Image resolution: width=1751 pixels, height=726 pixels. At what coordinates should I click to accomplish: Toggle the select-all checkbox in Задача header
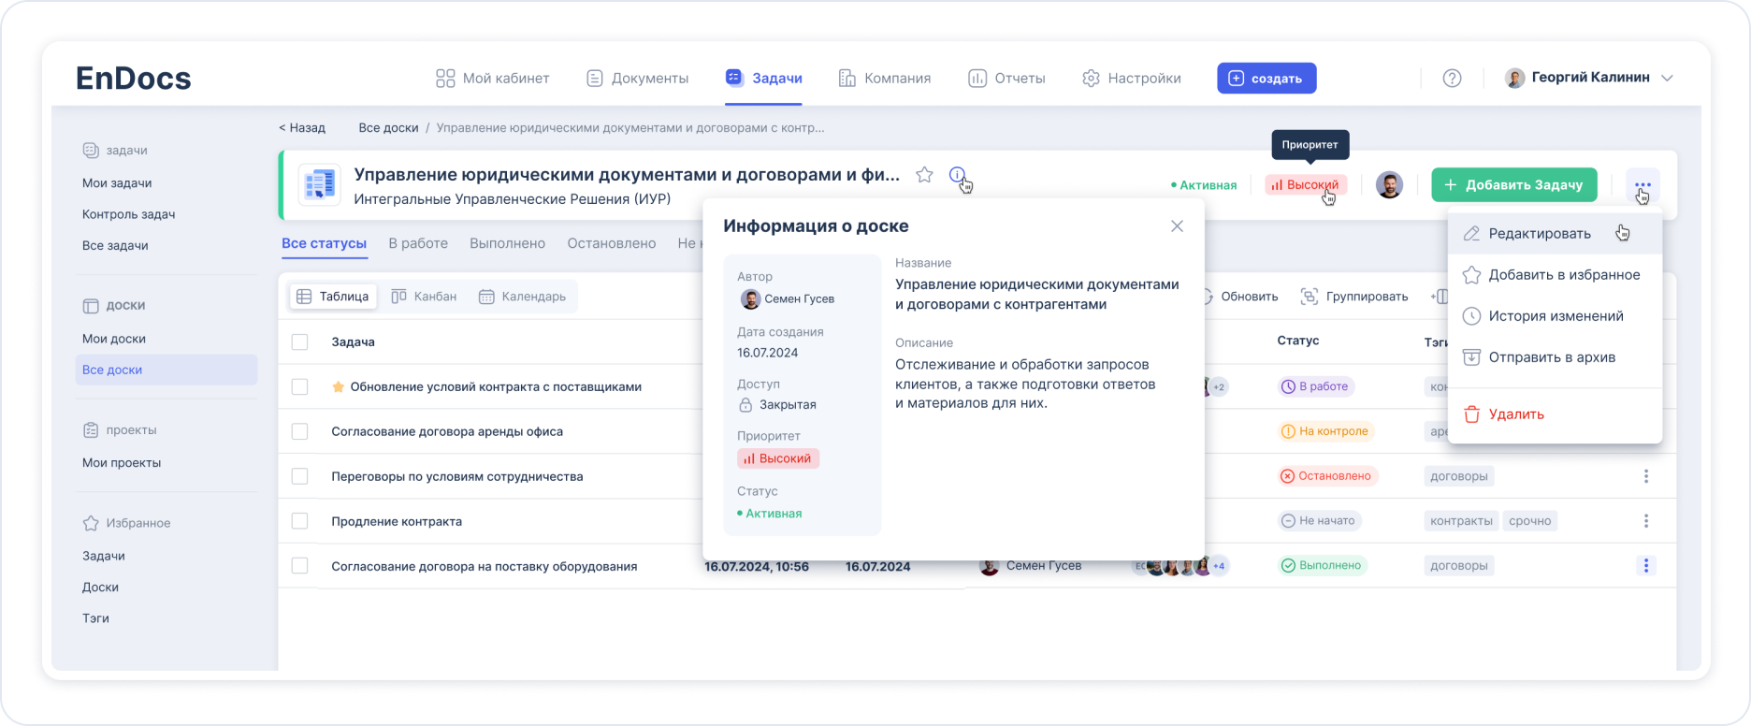point(299,341)
